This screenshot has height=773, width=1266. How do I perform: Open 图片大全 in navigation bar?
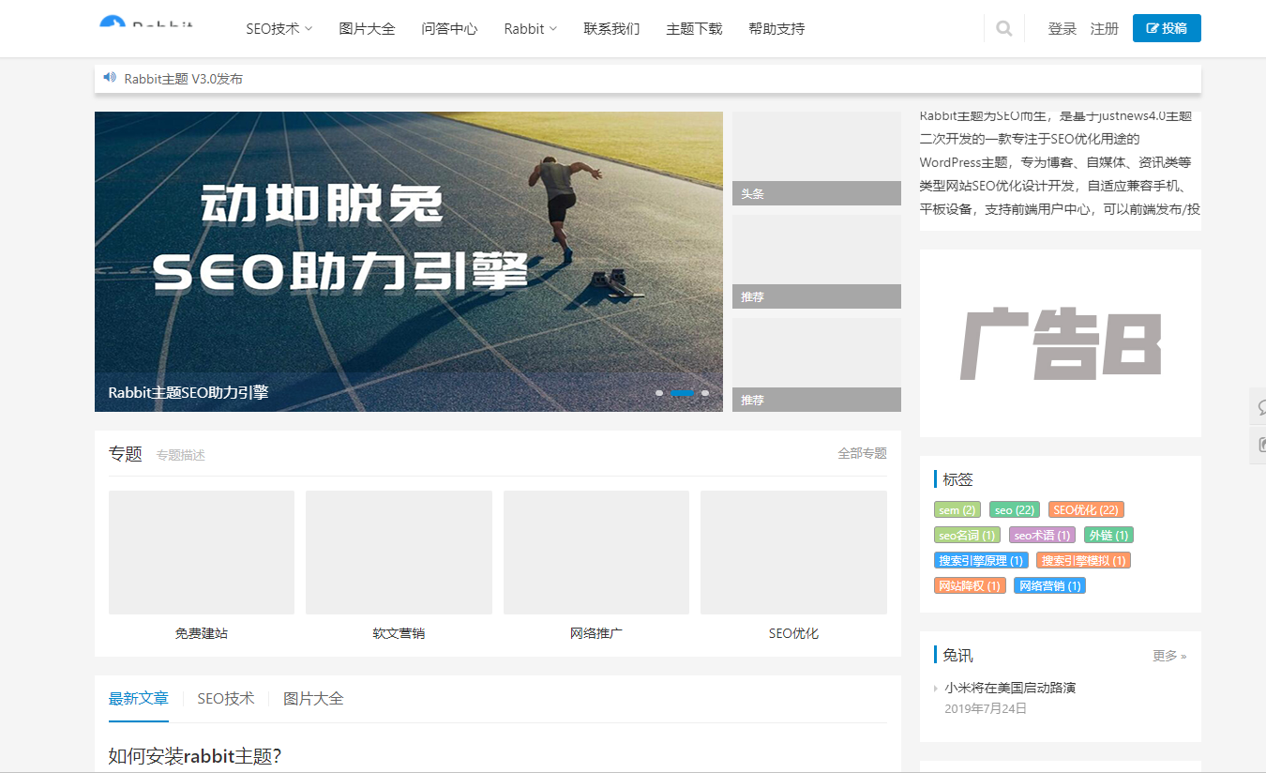click(x=367, y=29)
